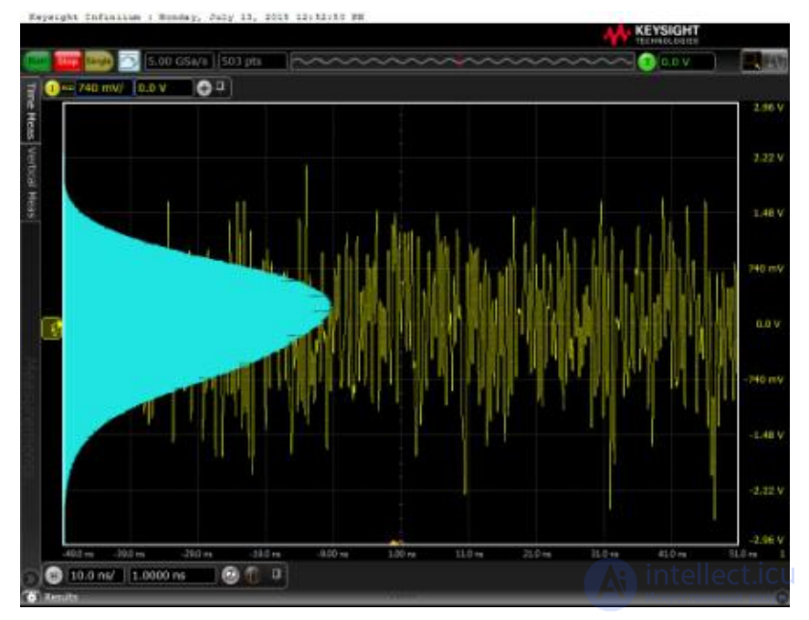Open the Time Meas side tab

[31, 110]
